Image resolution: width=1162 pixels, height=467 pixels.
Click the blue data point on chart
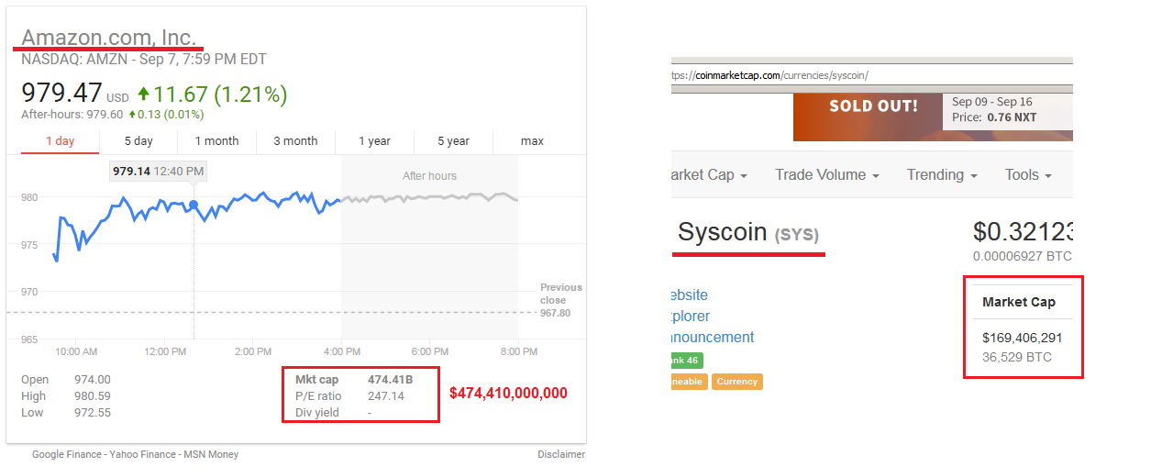(194, 205)
